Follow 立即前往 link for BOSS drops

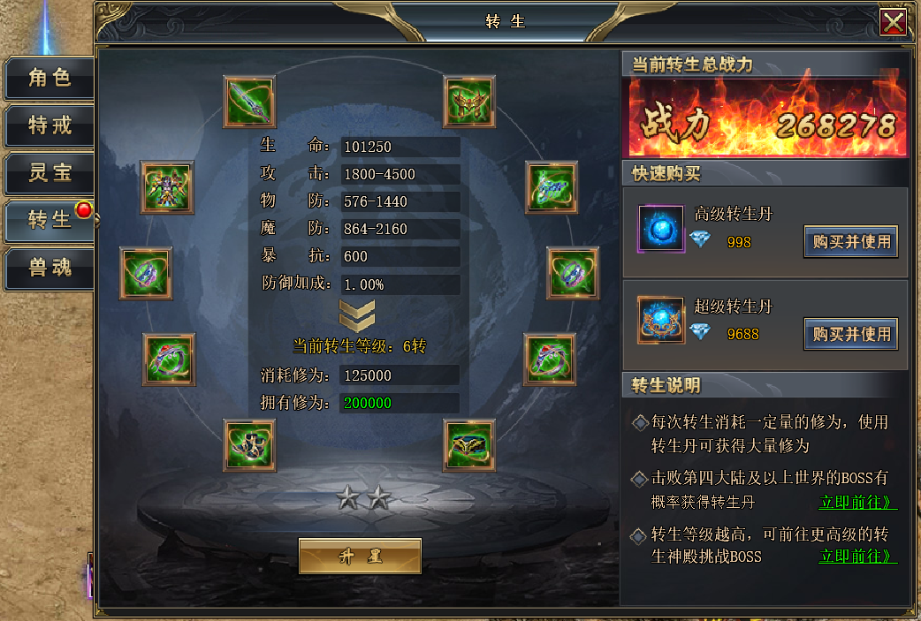(857, 503)
